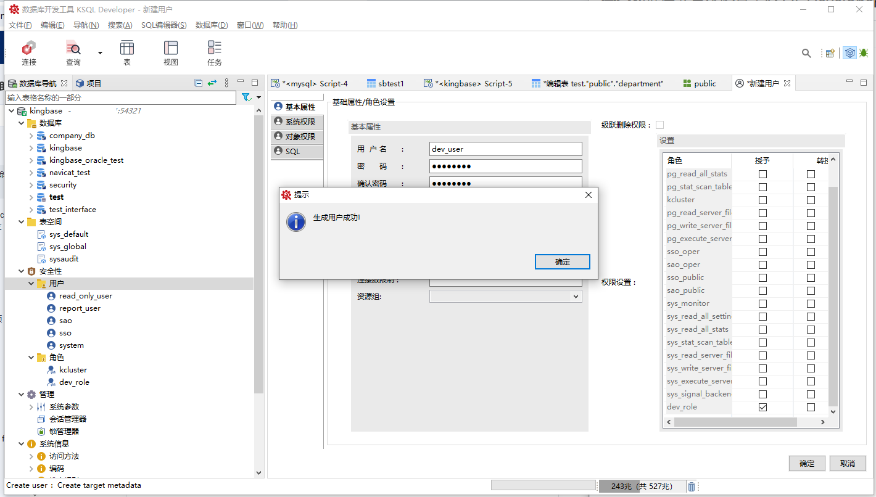Collapse the 角色 roles folder

pyautogui.click(x=31, y=358)
